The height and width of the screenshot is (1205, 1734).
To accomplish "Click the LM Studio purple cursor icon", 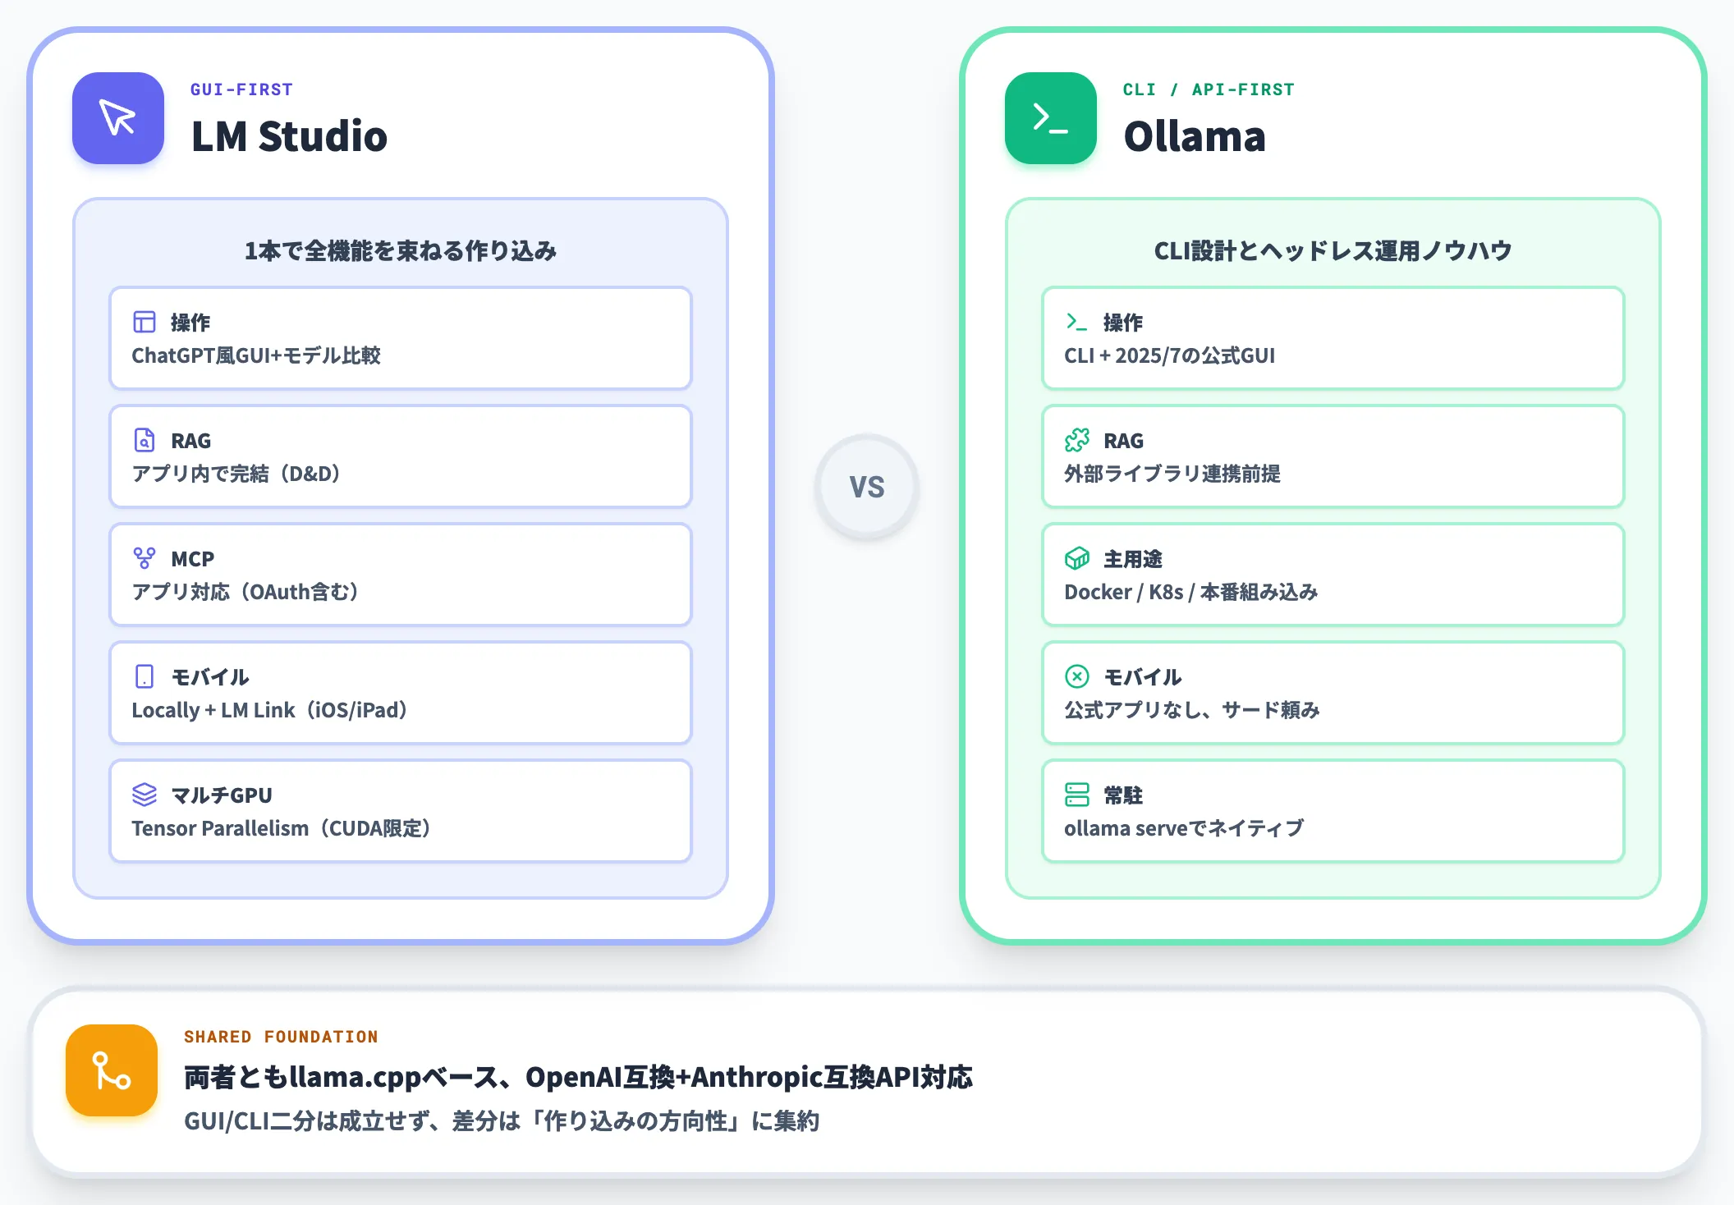I will click(x=118, y=118).
